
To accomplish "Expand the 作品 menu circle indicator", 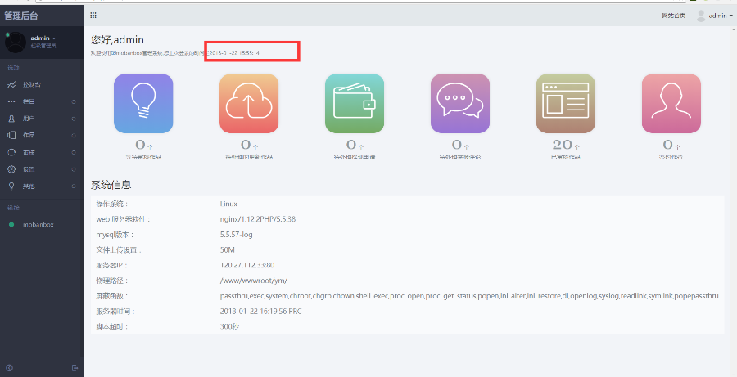I will (74, 135).
